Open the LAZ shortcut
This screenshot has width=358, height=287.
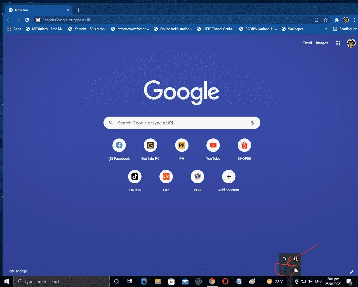coord(166,181)
